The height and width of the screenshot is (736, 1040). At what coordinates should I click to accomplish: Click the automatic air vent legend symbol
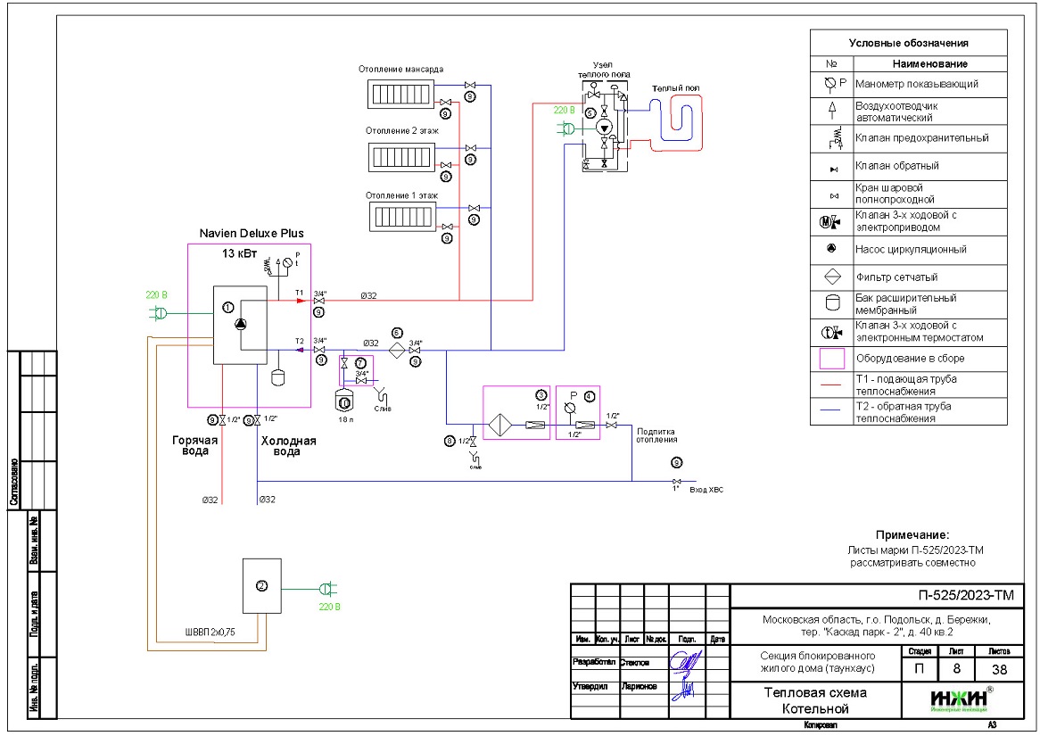831,111
